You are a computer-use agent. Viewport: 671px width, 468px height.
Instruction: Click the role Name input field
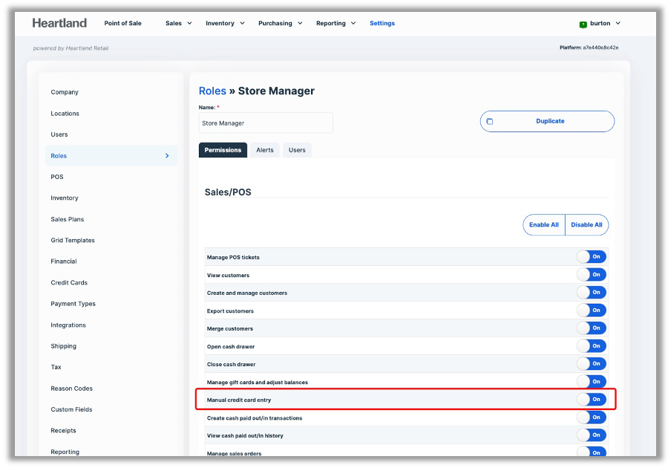pos(266,123)
